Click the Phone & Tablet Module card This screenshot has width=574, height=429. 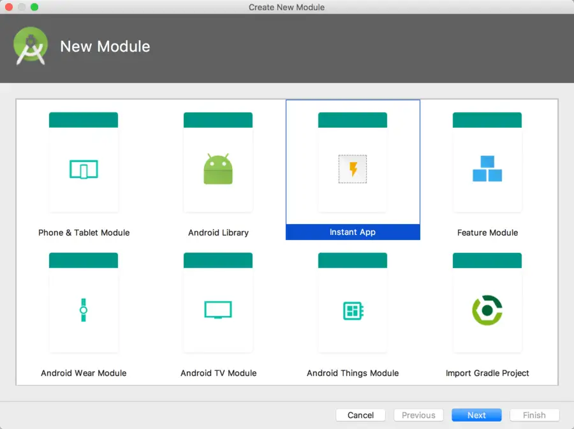[83, 161]
